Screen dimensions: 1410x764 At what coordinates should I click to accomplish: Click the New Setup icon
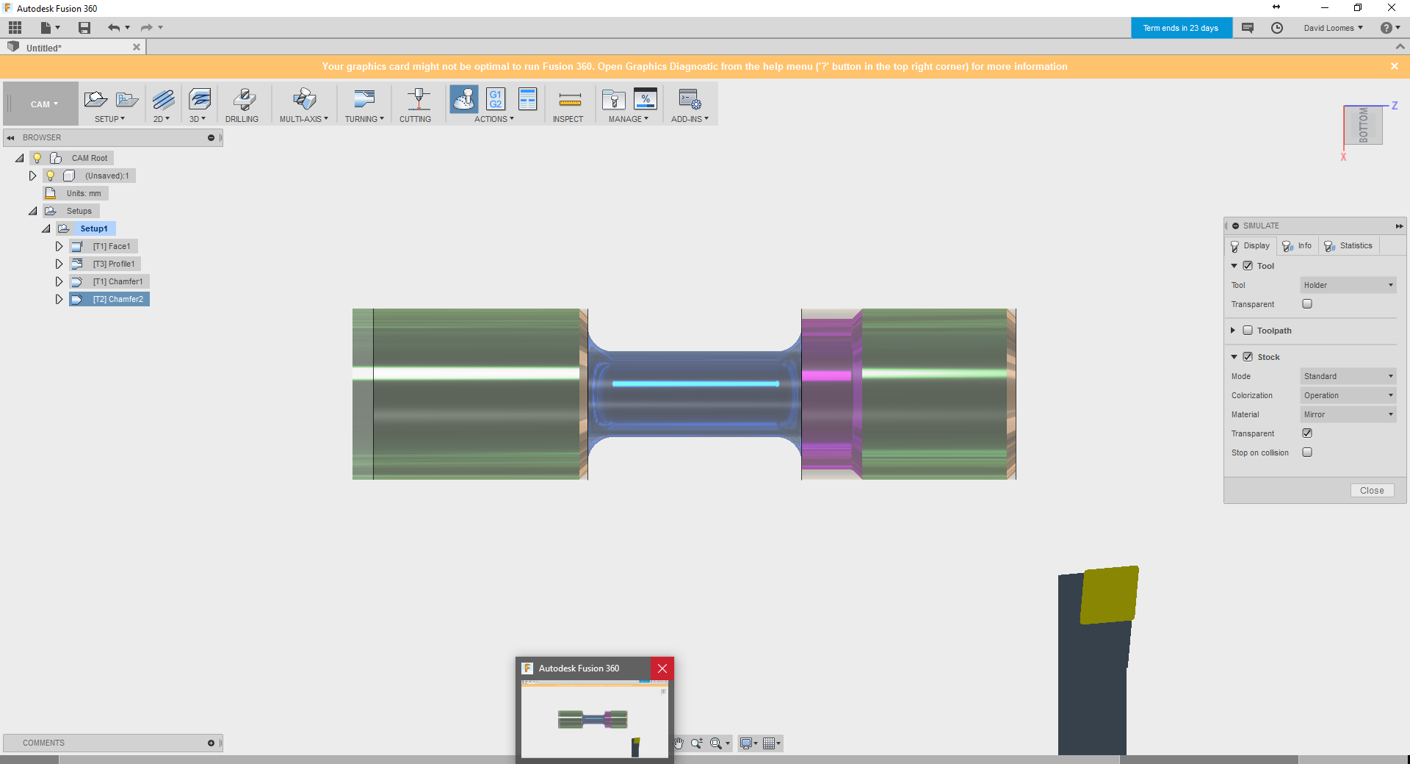[95, 99]
